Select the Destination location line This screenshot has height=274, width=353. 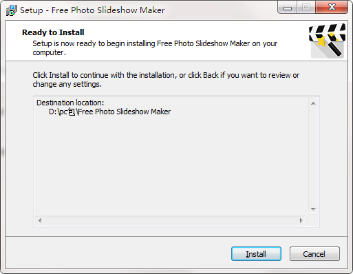[70, 103]
